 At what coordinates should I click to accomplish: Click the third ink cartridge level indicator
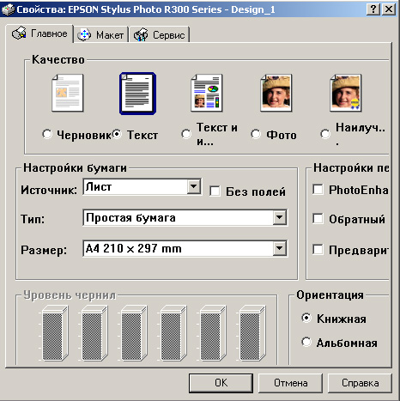[134, 333]
